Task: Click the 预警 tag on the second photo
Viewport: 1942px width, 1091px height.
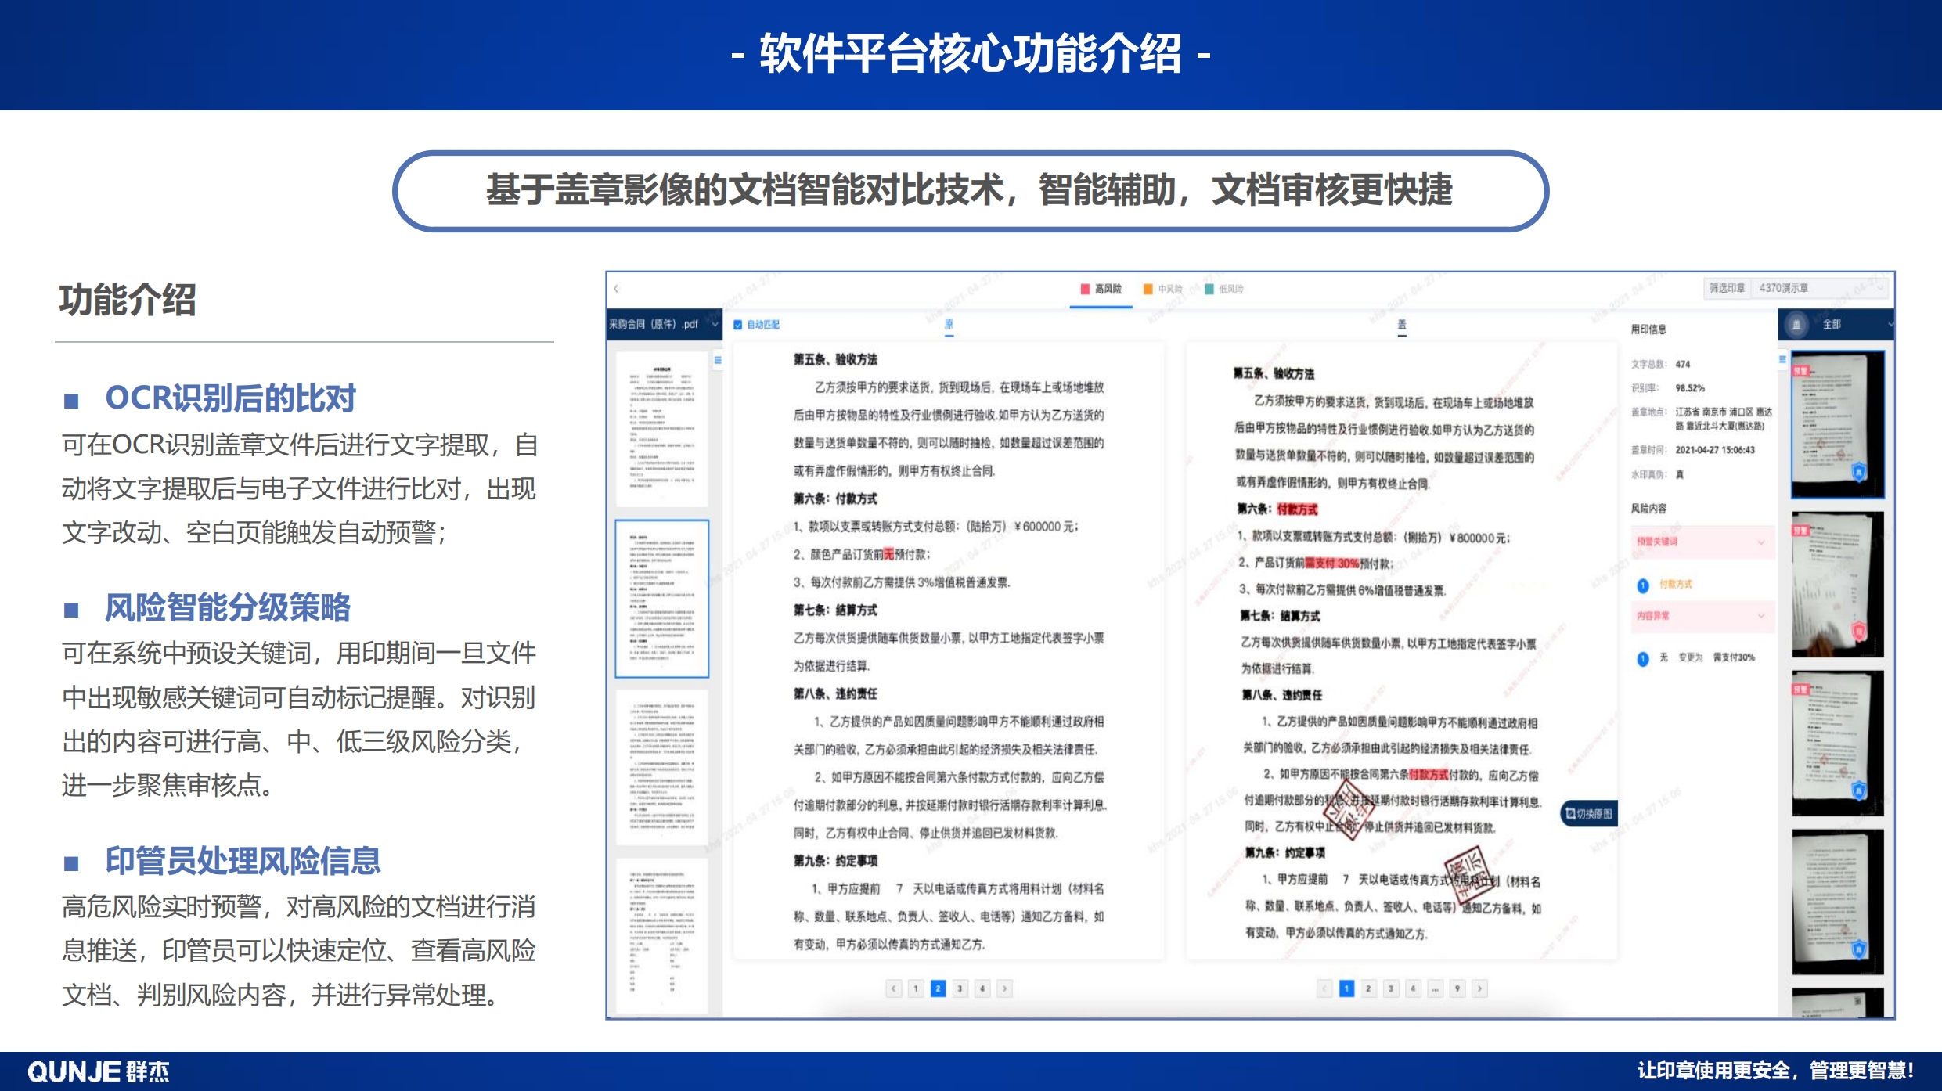Action: point(1801,531)
